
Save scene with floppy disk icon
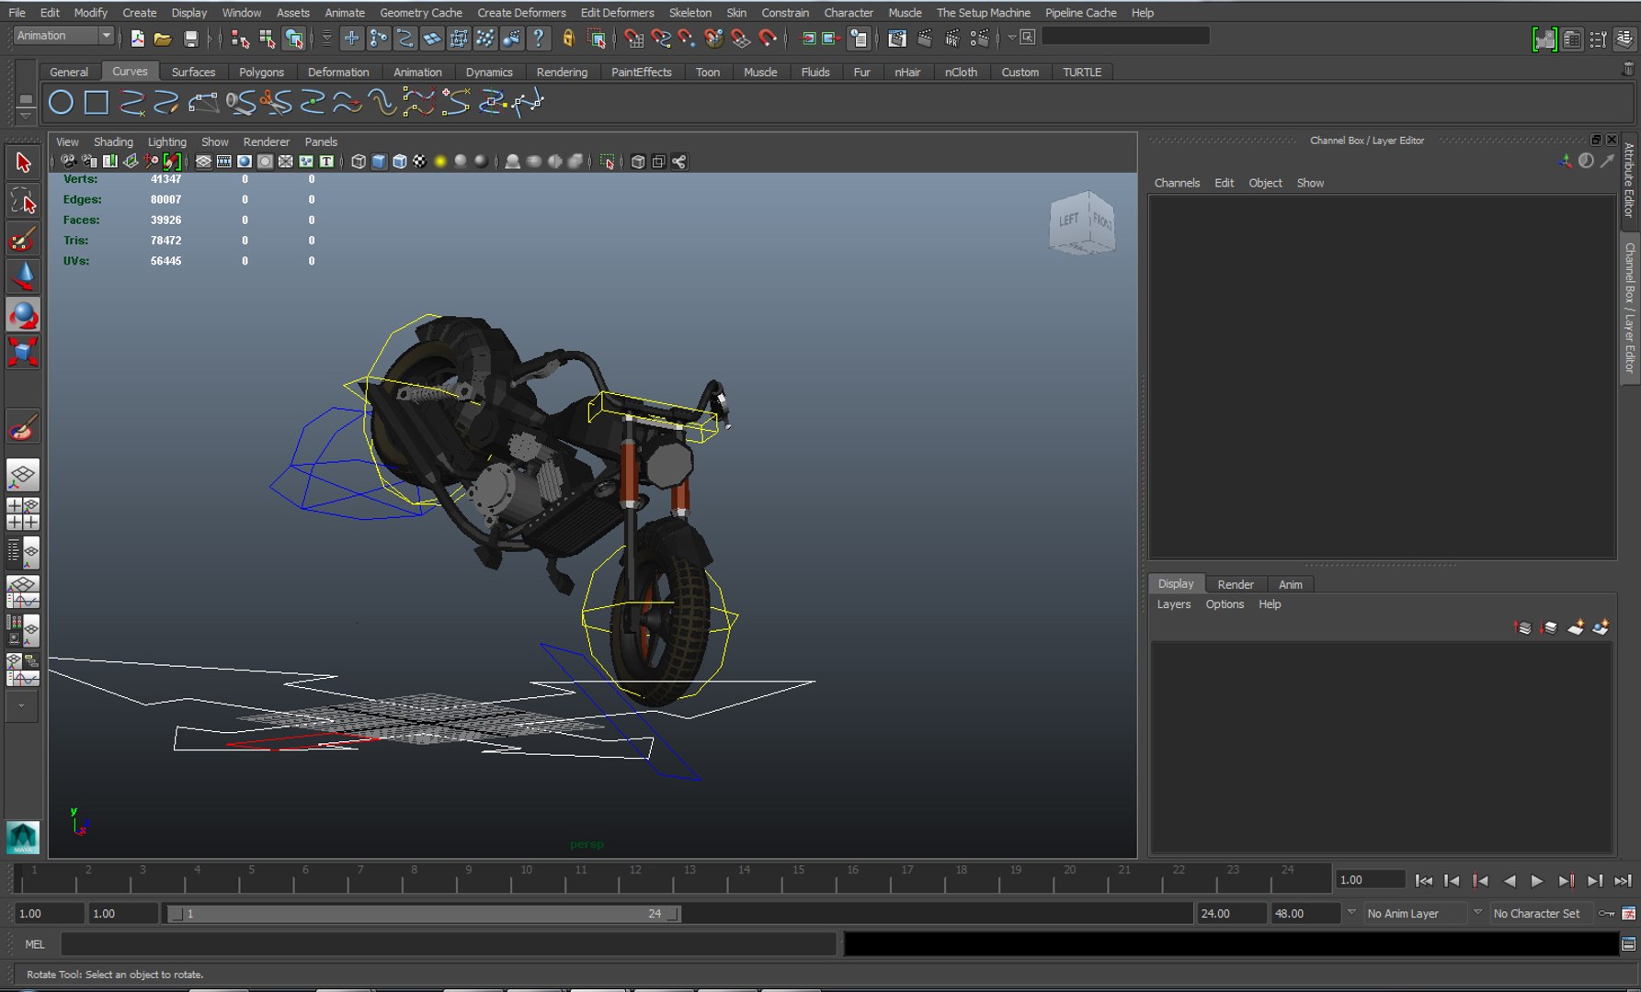[x=190, y=38]
